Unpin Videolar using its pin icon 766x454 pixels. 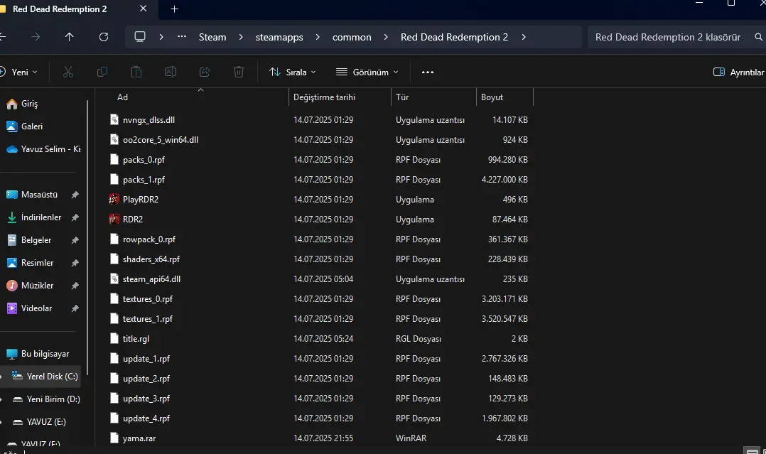coord(75,308)
